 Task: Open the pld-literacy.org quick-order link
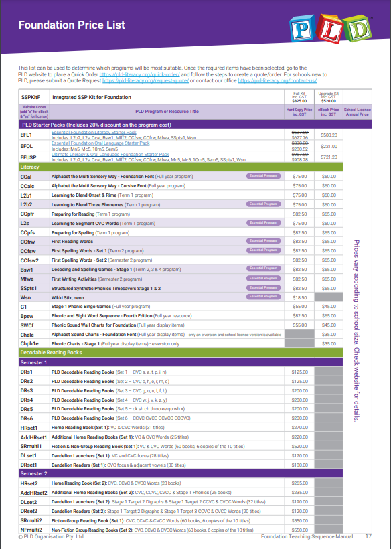(140, 74)
